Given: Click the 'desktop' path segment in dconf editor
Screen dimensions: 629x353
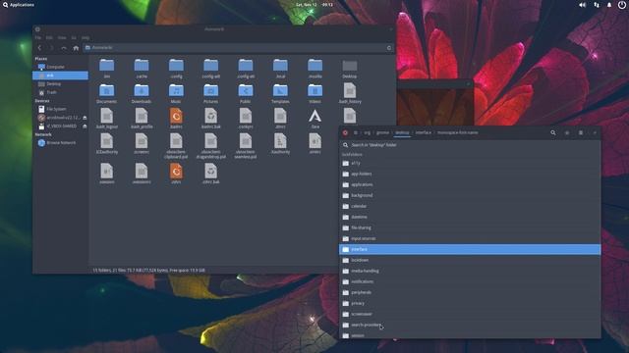Looking at the screenshot, I should click(402, 132).
